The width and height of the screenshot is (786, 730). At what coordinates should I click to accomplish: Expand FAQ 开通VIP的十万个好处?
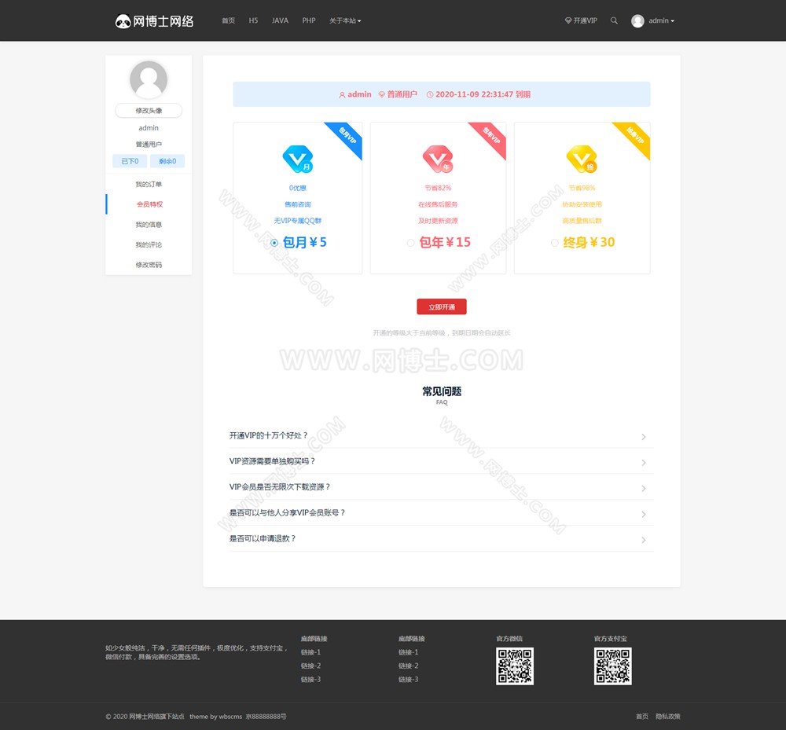pyautogui.click(x=441, y=436)
